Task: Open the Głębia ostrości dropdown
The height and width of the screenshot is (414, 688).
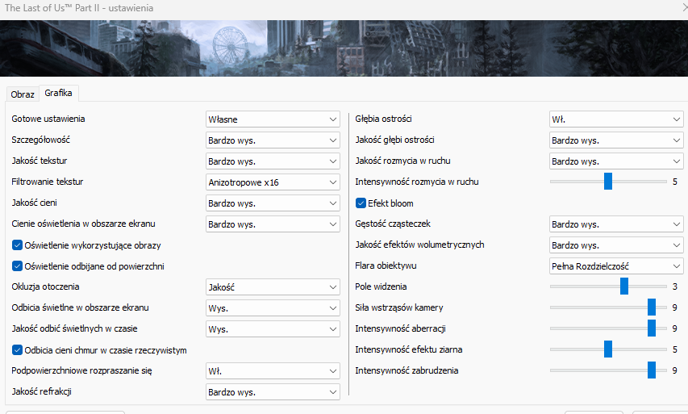Action: point(615,119)
